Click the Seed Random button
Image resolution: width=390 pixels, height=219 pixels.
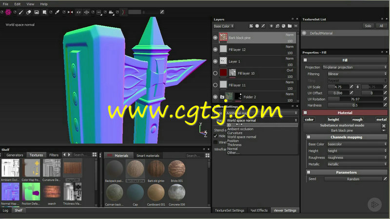353,179
